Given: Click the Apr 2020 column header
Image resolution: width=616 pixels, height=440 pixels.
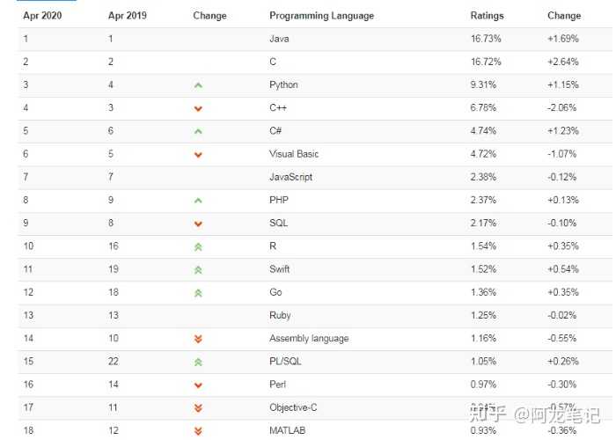Looking at the screenshot, I should 43,16.
